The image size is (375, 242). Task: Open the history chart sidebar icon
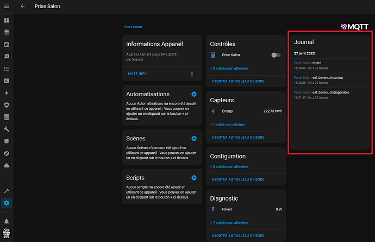[x=7, y=80]
